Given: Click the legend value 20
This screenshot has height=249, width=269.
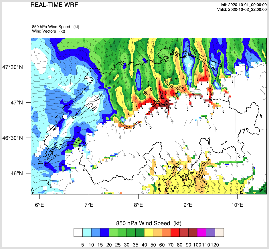Looking at the screenshot, I should pyautogui.click(x=109, y=245).
